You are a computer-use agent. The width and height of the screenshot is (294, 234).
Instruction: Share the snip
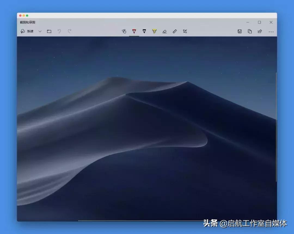(260, 31)
